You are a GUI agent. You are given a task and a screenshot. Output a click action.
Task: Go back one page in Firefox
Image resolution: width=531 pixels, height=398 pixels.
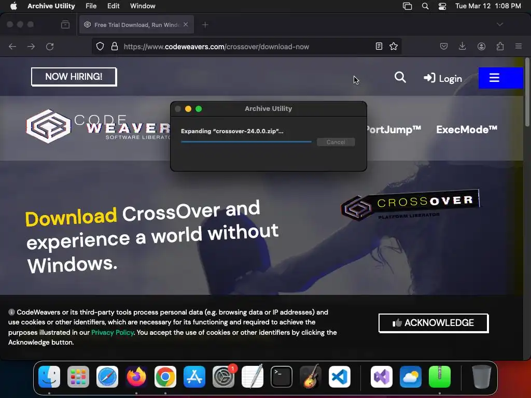point(12,46)
